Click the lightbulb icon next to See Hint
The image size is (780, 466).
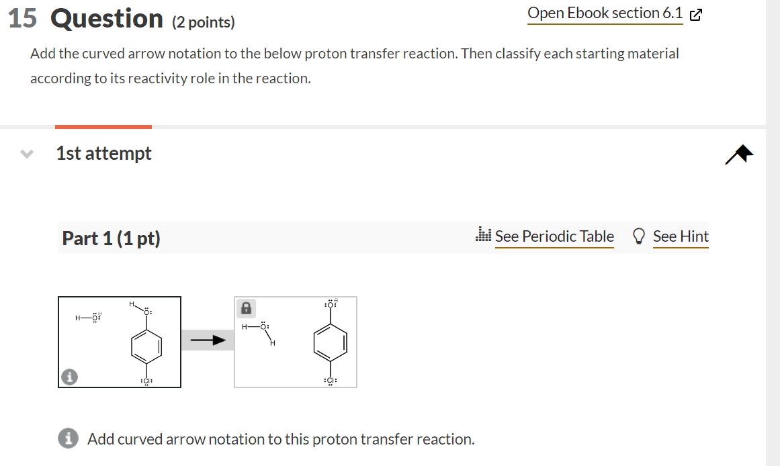point(639,236)
